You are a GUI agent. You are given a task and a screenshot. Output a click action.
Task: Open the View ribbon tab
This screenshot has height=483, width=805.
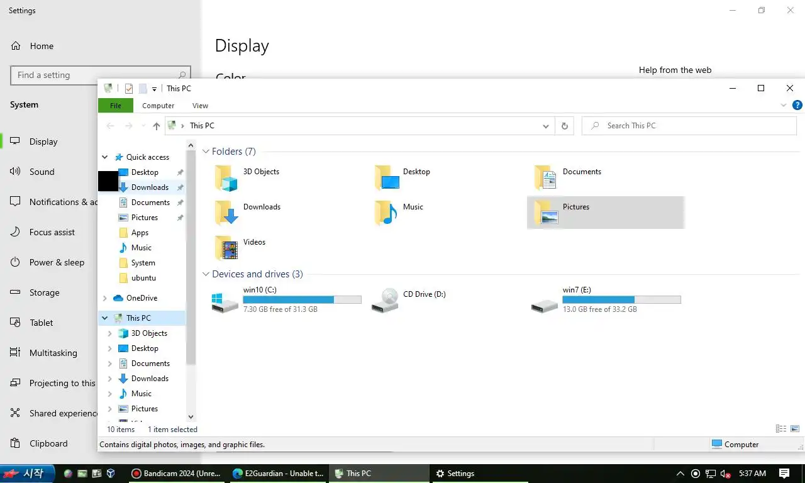click(200, 106)
